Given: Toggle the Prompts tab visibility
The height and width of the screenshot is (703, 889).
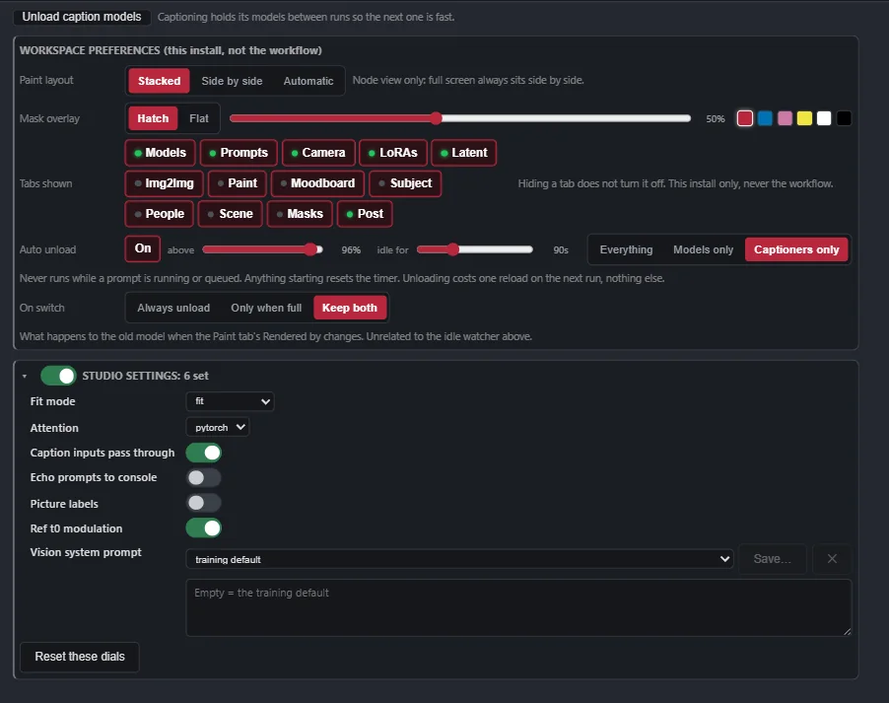Looking at the screenshot, I should click(x=239, y=153).
